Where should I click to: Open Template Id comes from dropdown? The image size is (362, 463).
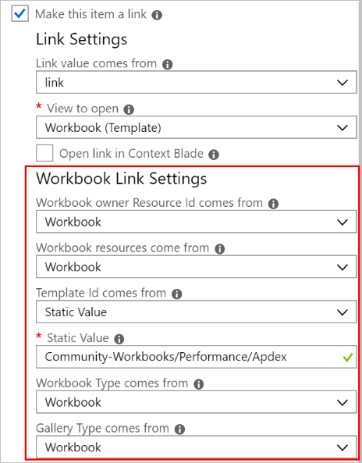click(x=196, y=312)
